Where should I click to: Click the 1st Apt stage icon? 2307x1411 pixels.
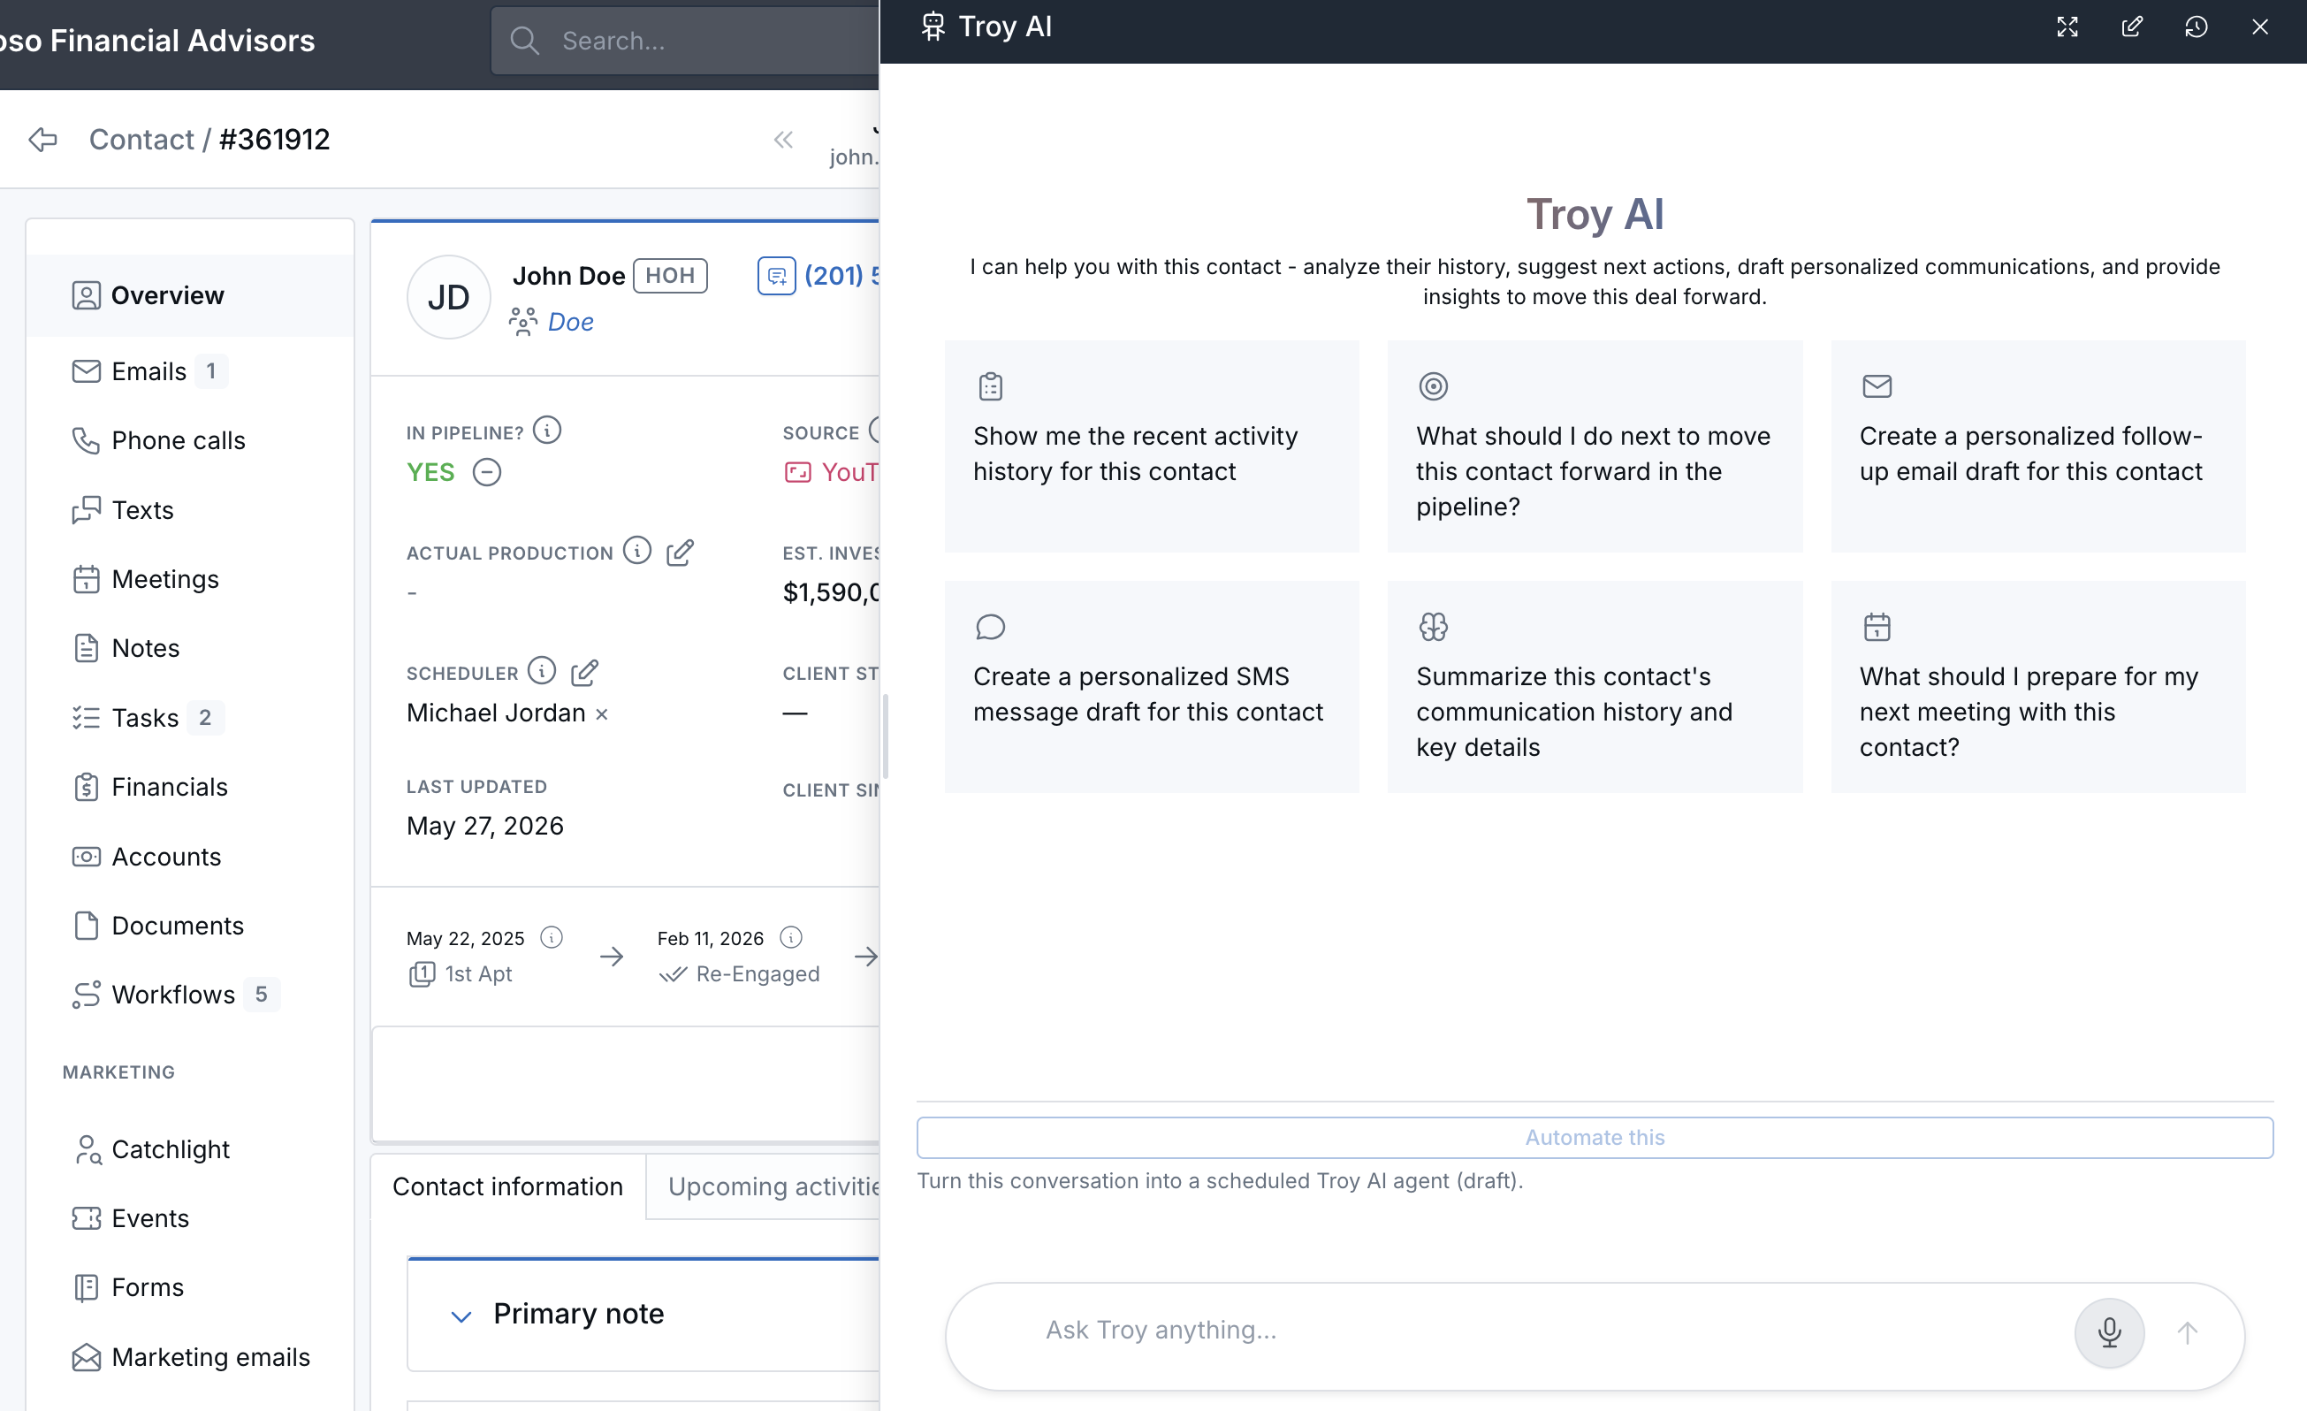point(422,973)
